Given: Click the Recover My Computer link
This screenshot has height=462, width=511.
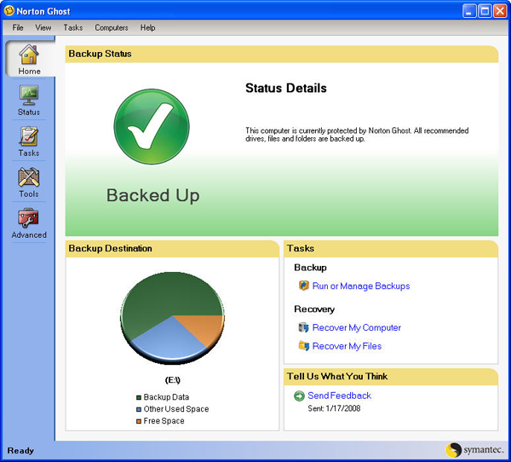Looking at the screenshot, I should tap(357, 327).
